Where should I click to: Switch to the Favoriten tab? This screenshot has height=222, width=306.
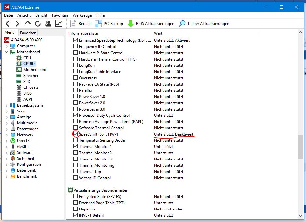click(x=28, y=33)
